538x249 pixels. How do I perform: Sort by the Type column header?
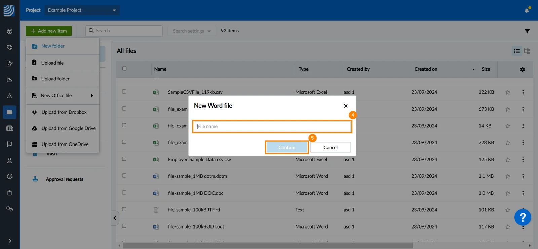click(304, 69)
